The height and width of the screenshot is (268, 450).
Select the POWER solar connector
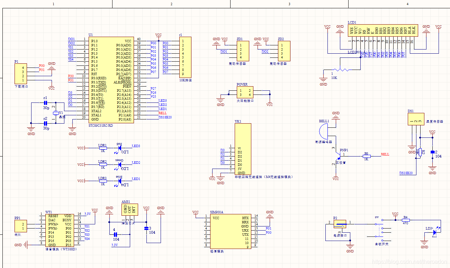click(244, 92)
